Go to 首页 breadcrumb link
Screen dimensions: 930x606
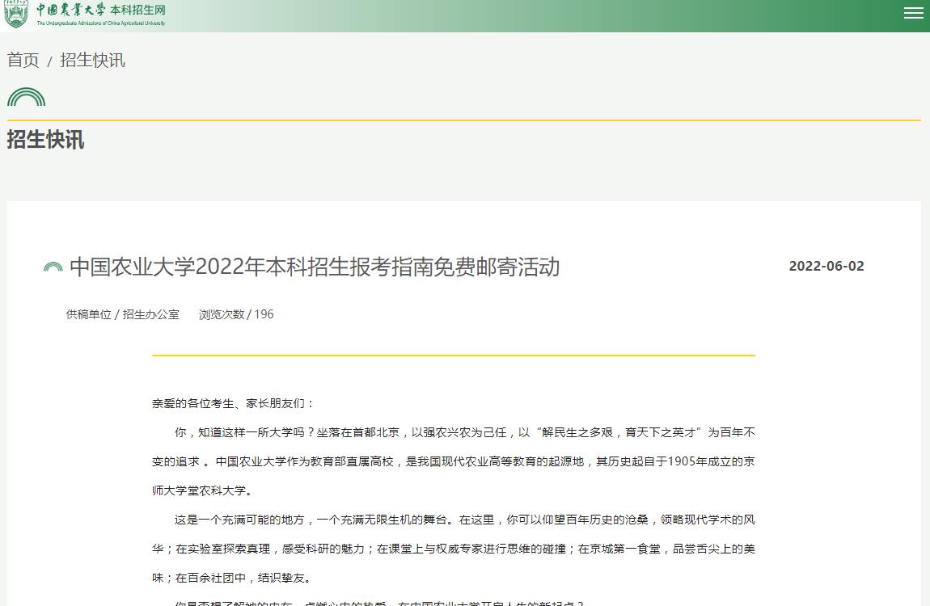pos(23,61)
